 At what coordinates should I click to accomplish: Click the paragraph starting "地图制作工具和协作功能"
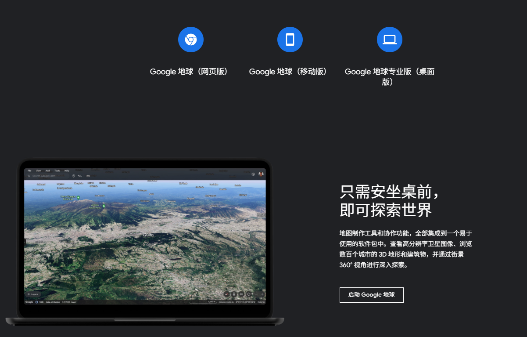tap(406, 249)
